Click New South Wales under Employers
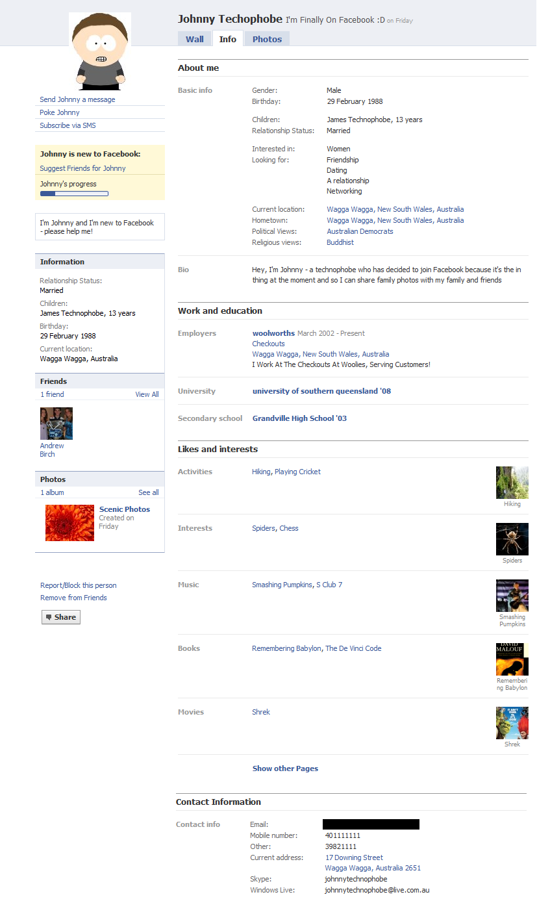This screenshot has width=537, height=901. pos(330,354)
